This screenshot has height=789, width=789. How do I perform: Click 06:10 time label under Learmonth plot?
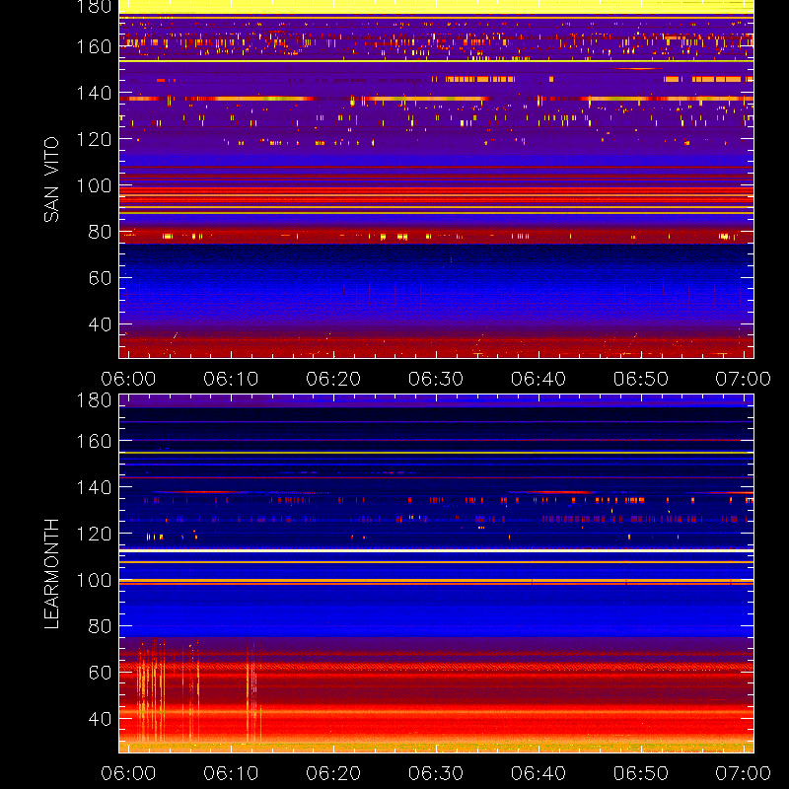click(x=231, y=773)
